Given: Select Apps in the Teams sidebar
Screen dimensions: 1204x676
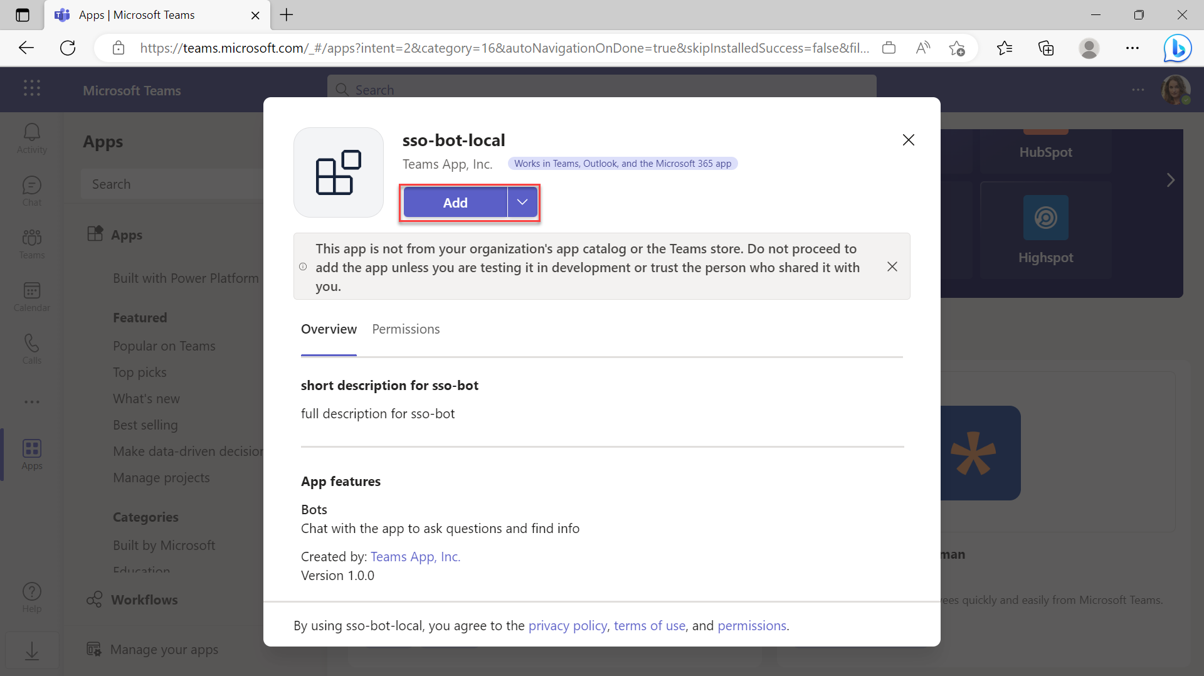Looking at the screenshot, I should coord(31,455).
